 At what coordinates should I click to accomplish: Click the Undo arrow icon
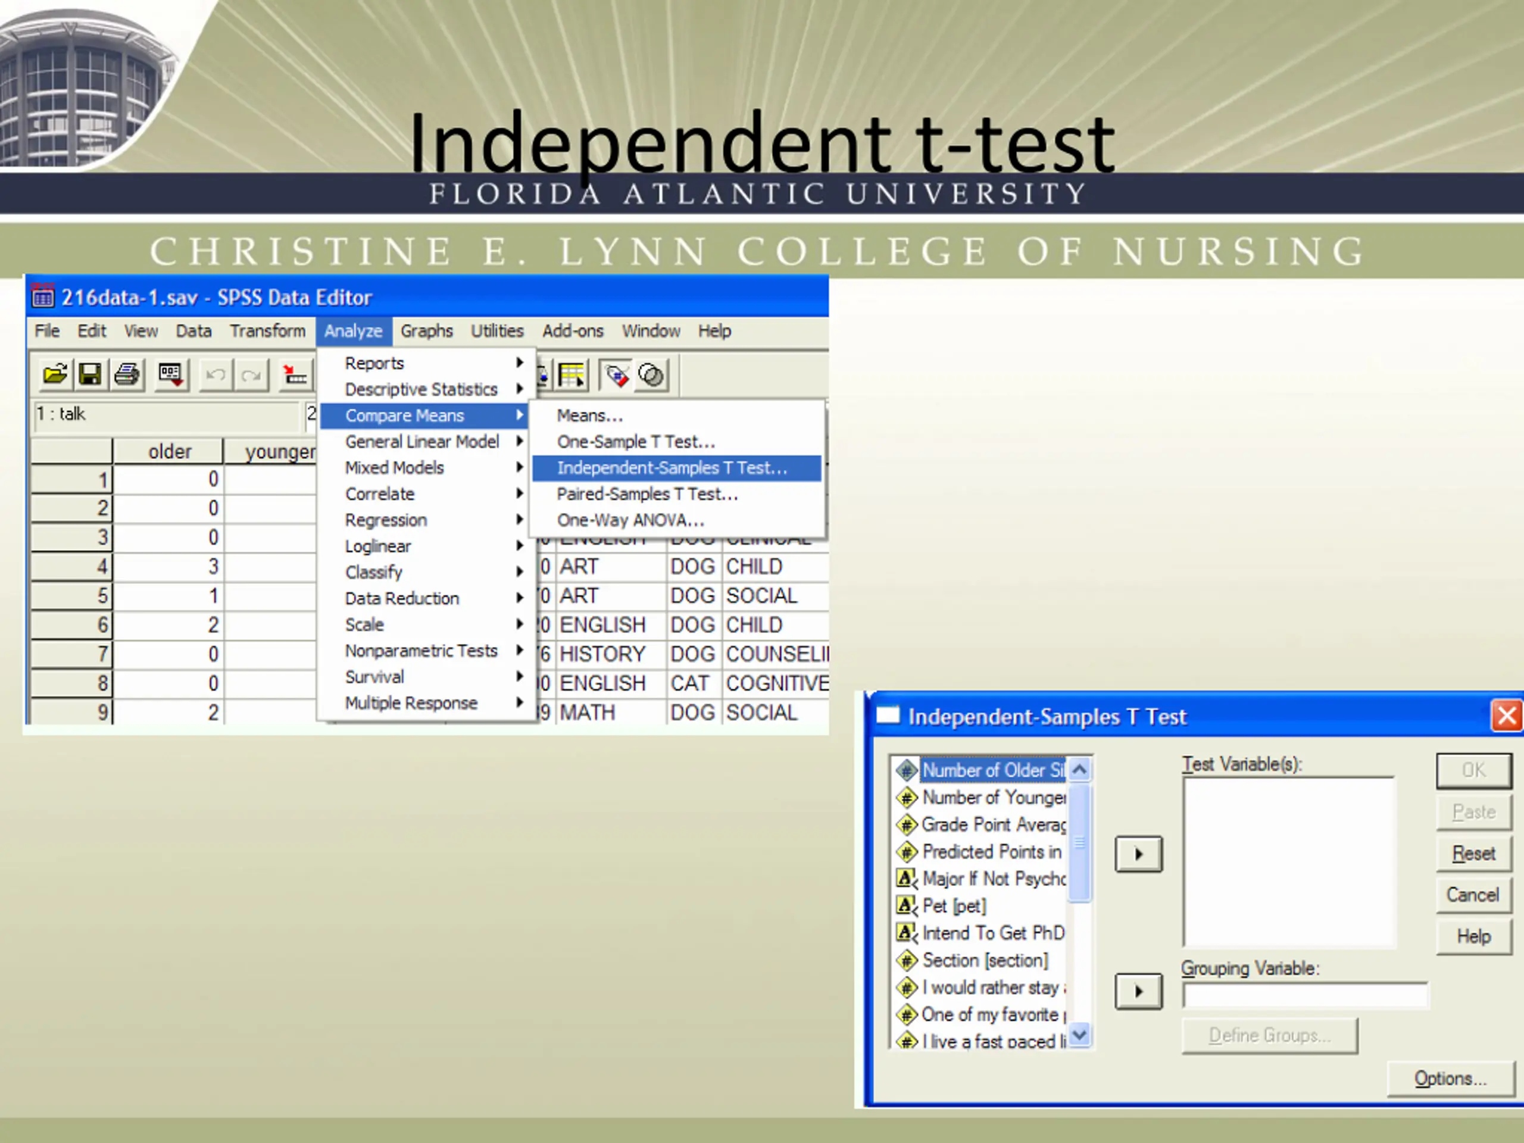tap(216, 375)
